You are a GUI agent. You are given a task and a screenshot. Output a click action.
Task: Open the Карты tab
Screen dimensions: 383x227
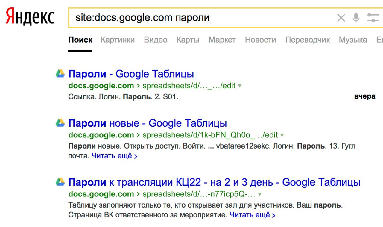(188, 40)
